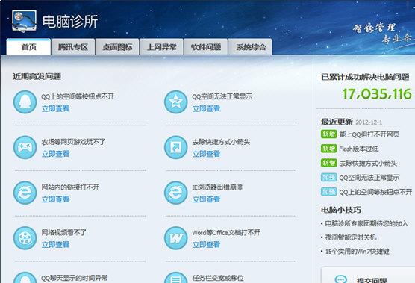Click the QQ icon for QQ聊天显示的时间异常
This screenshot has width=415, height=283.
pos(25,278)
